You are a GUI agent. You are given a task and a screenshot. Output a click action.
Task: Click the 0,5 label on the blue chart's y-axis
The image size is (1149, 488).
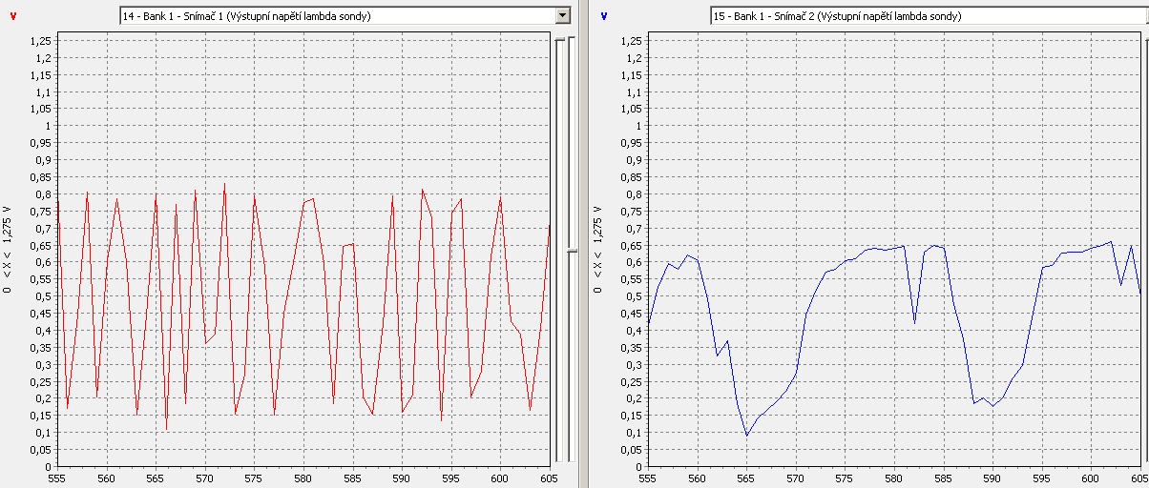point(631,296)
